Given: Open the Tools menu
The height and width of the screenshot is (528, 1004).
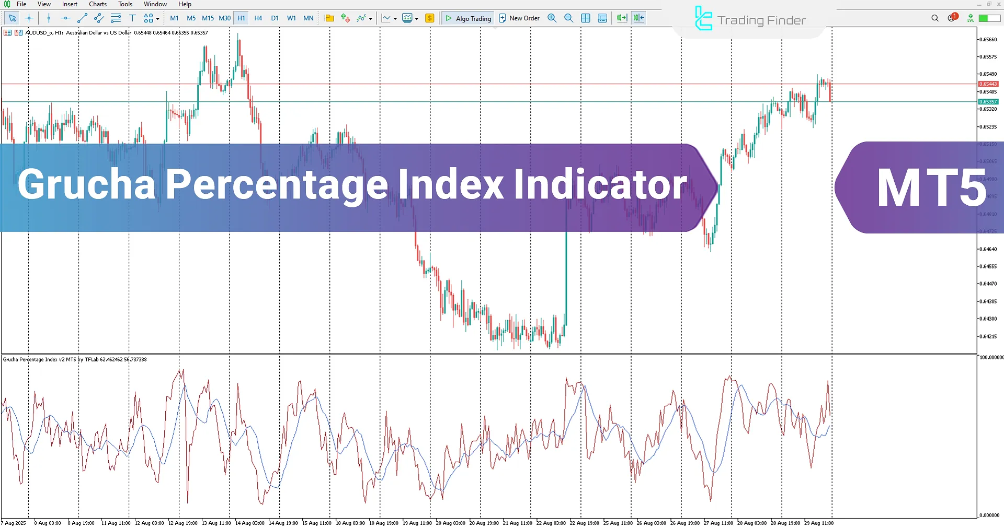Looking at the screenshot, I should (x=125, y=4).
